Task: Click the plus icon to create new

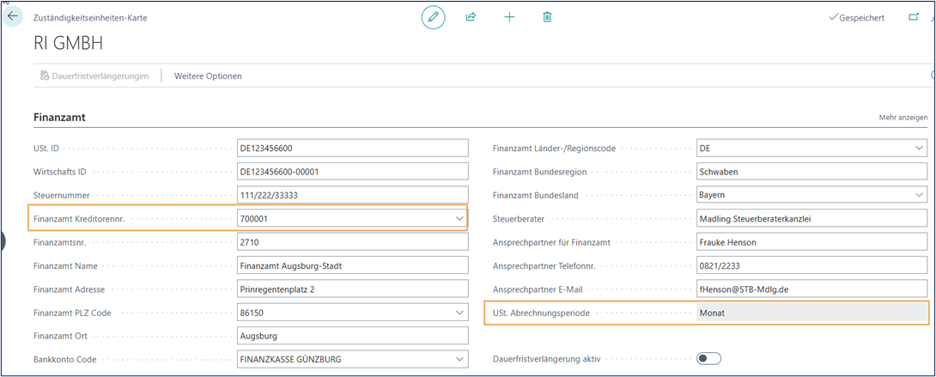Action: click(509, 17)
